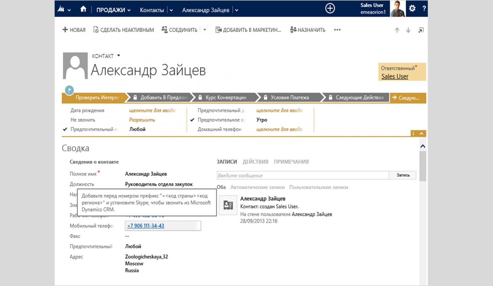Image resolution: width=493 pixels, height=286 pixels.
Task: Click the Home icon in navigation bar
Action: click(83, 9)
